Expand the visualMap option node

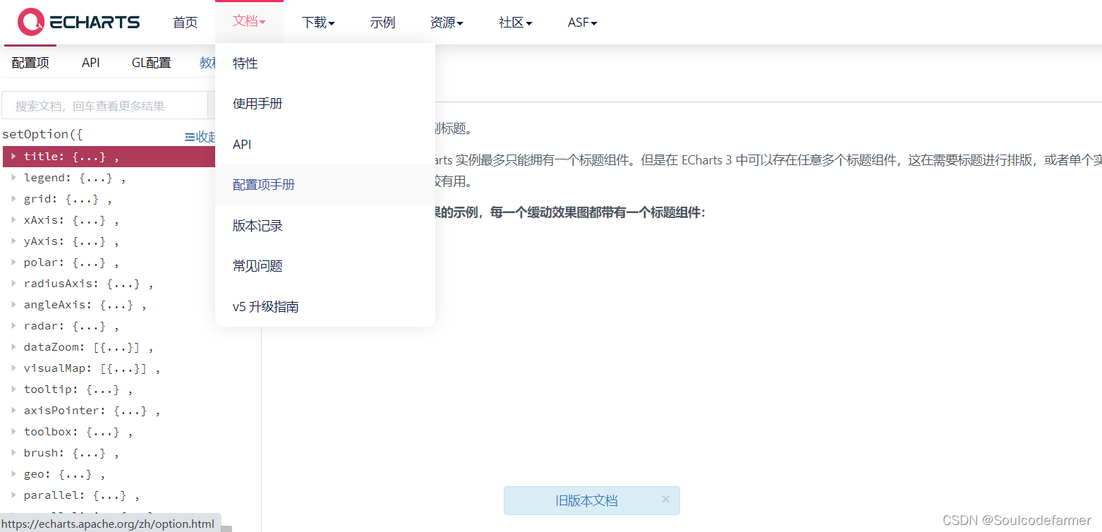pyautogui.click(x=13, y=368)
